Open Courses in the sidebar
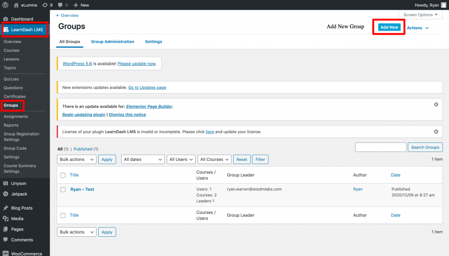 tap(11, 50)
